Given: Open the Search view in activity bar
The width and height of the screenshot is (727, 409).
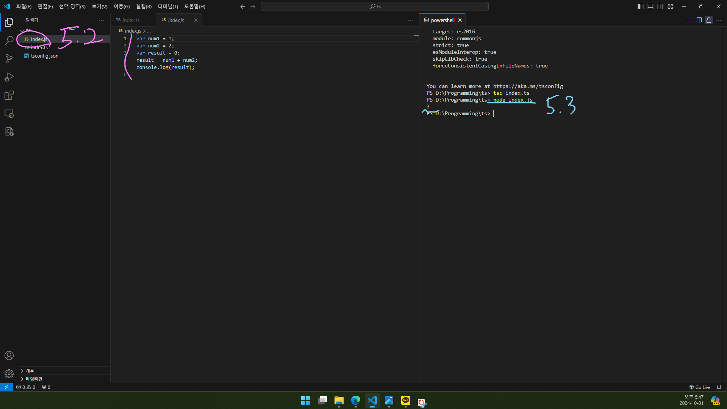Looking at the screenshot, I should coord(9,40).
